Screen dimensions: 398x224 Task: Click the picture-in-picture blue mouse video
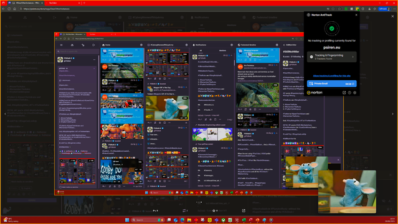click(347, 192)
